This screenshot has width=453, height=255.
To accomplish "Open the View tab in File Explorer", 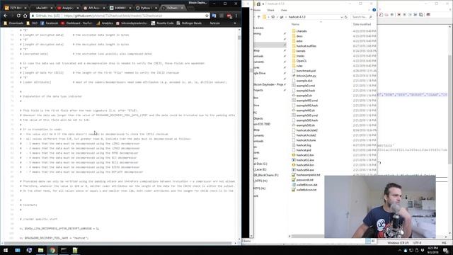I will [x=284, y=11].
